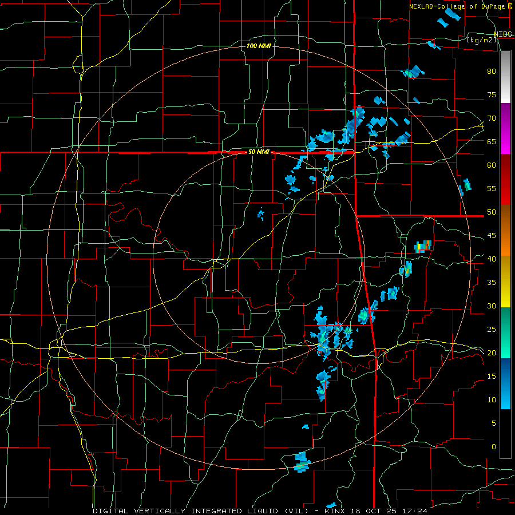Image resolution: width=515 pixels, height=515 pixels.
Task: Click the radar echo crossing the southern 100 NMI ring
Action: pyautogui.click(x=301, y=462)
